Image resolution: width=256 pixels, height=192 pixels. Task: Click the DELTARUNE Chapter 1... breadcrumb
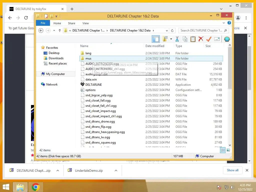point(88,30)
